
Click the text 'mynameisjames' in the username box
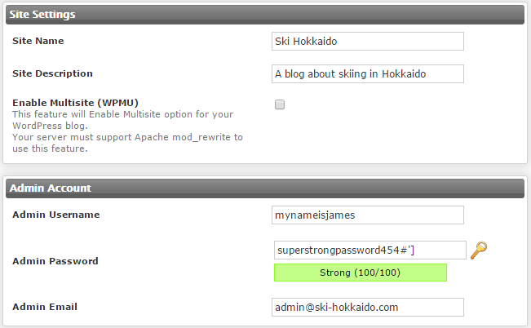tap(315, 215)
